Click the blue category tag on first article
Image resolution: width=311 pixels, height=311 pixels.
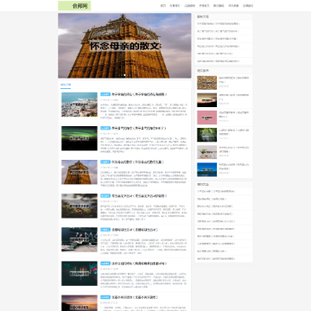click(105, 94)
